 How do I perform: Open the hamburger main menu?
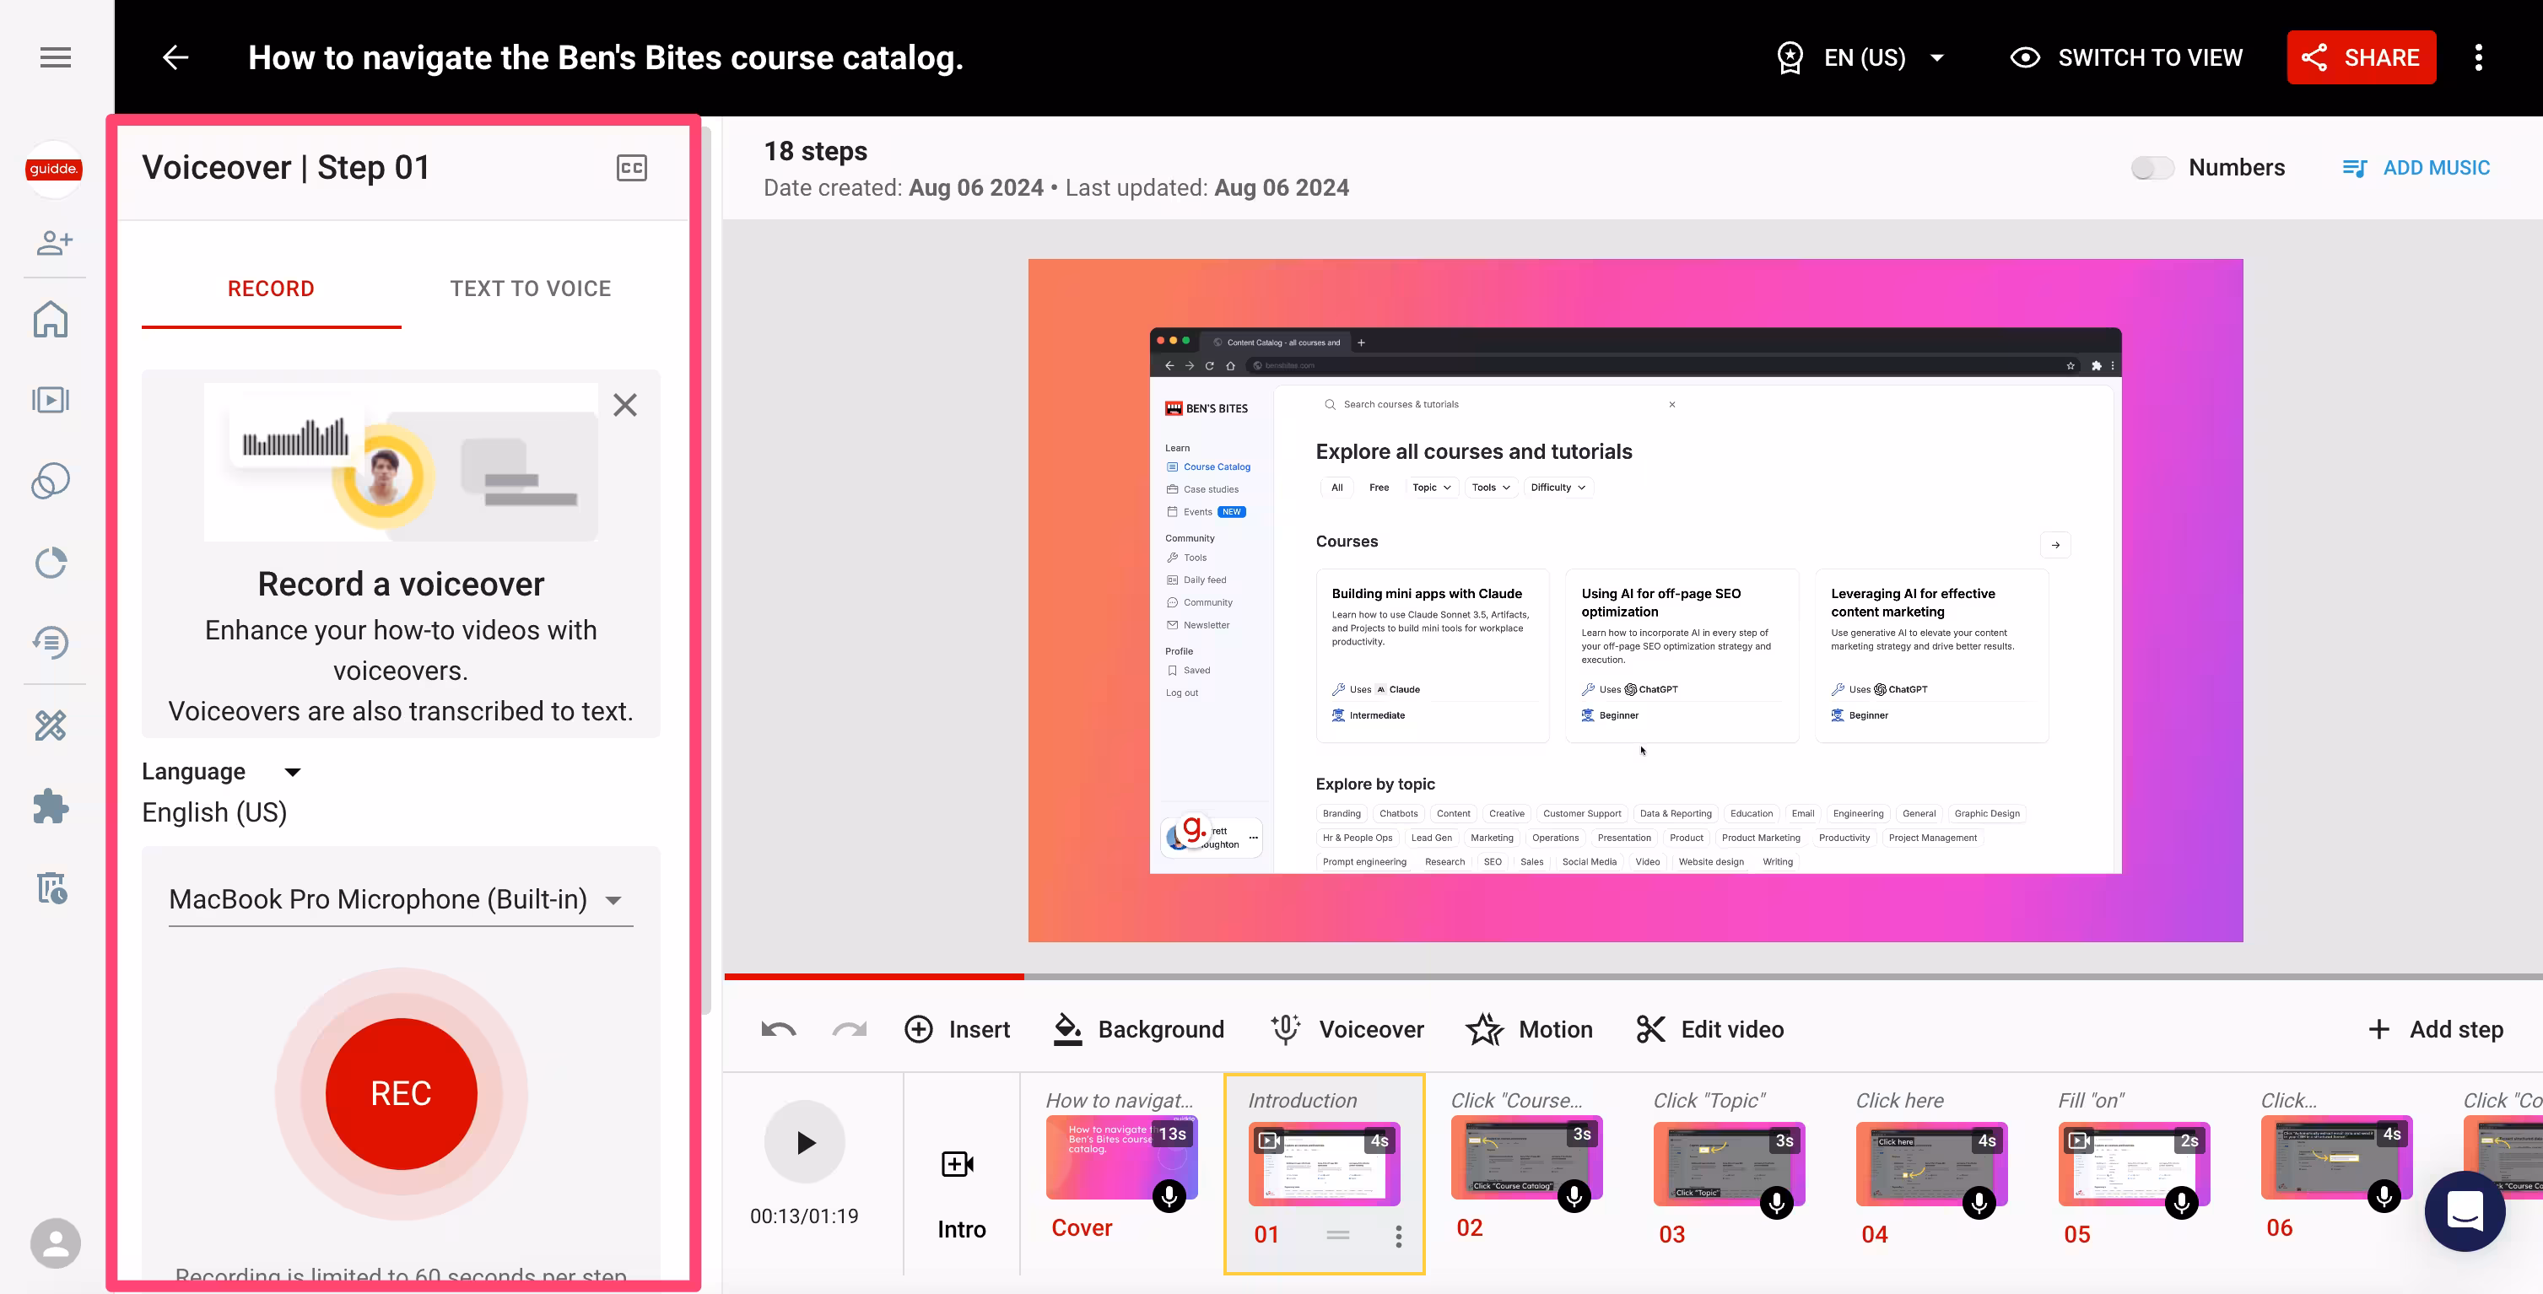tap(56, 57)
